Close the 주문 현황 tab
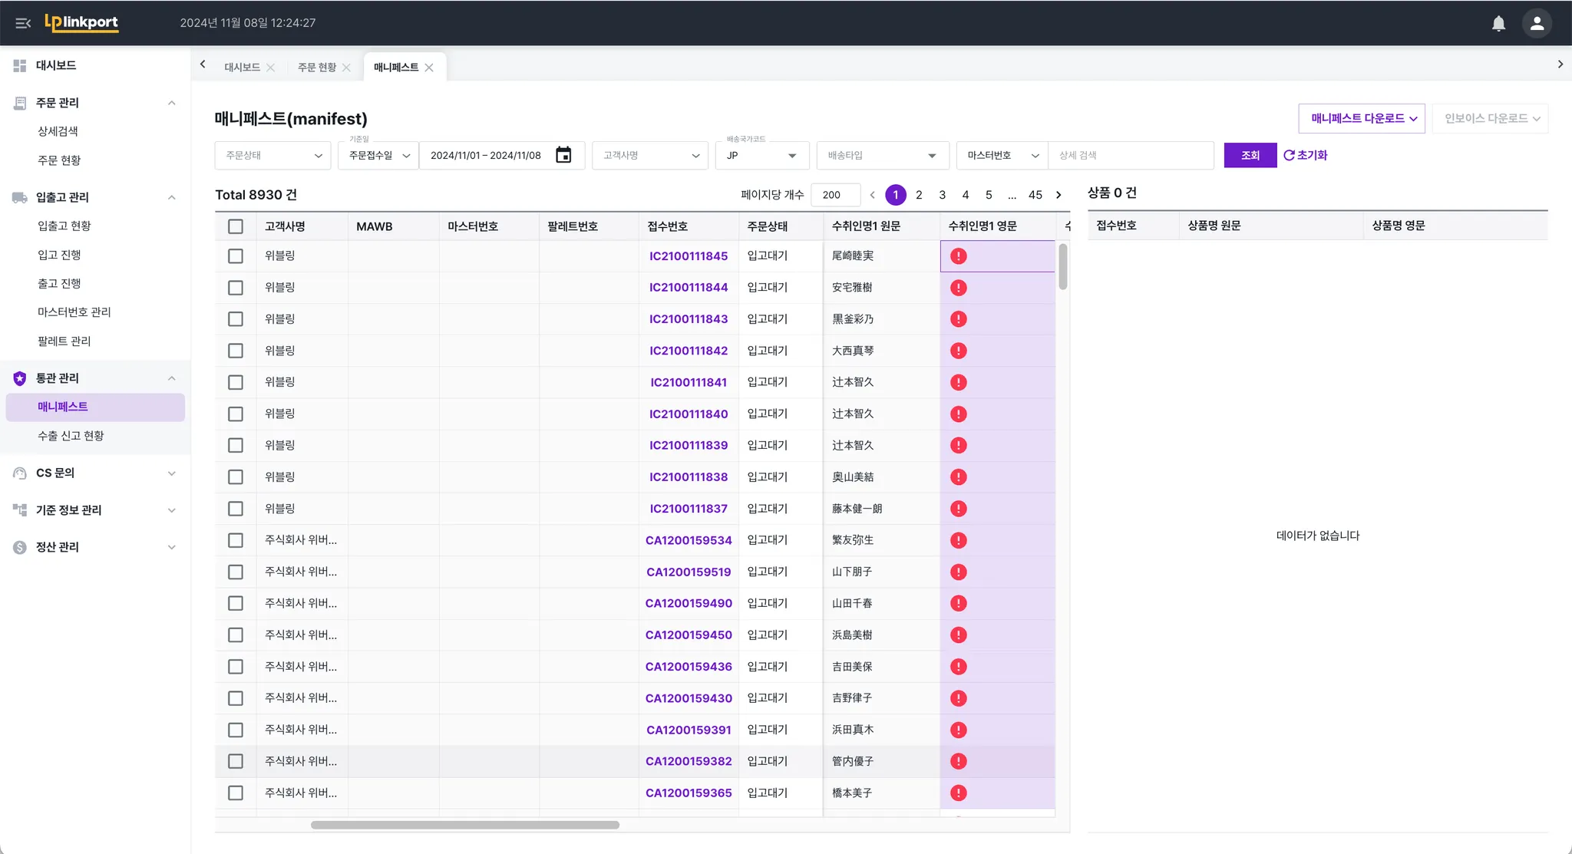The height and width of the screenshot is (854, 1572). (347, 68)
